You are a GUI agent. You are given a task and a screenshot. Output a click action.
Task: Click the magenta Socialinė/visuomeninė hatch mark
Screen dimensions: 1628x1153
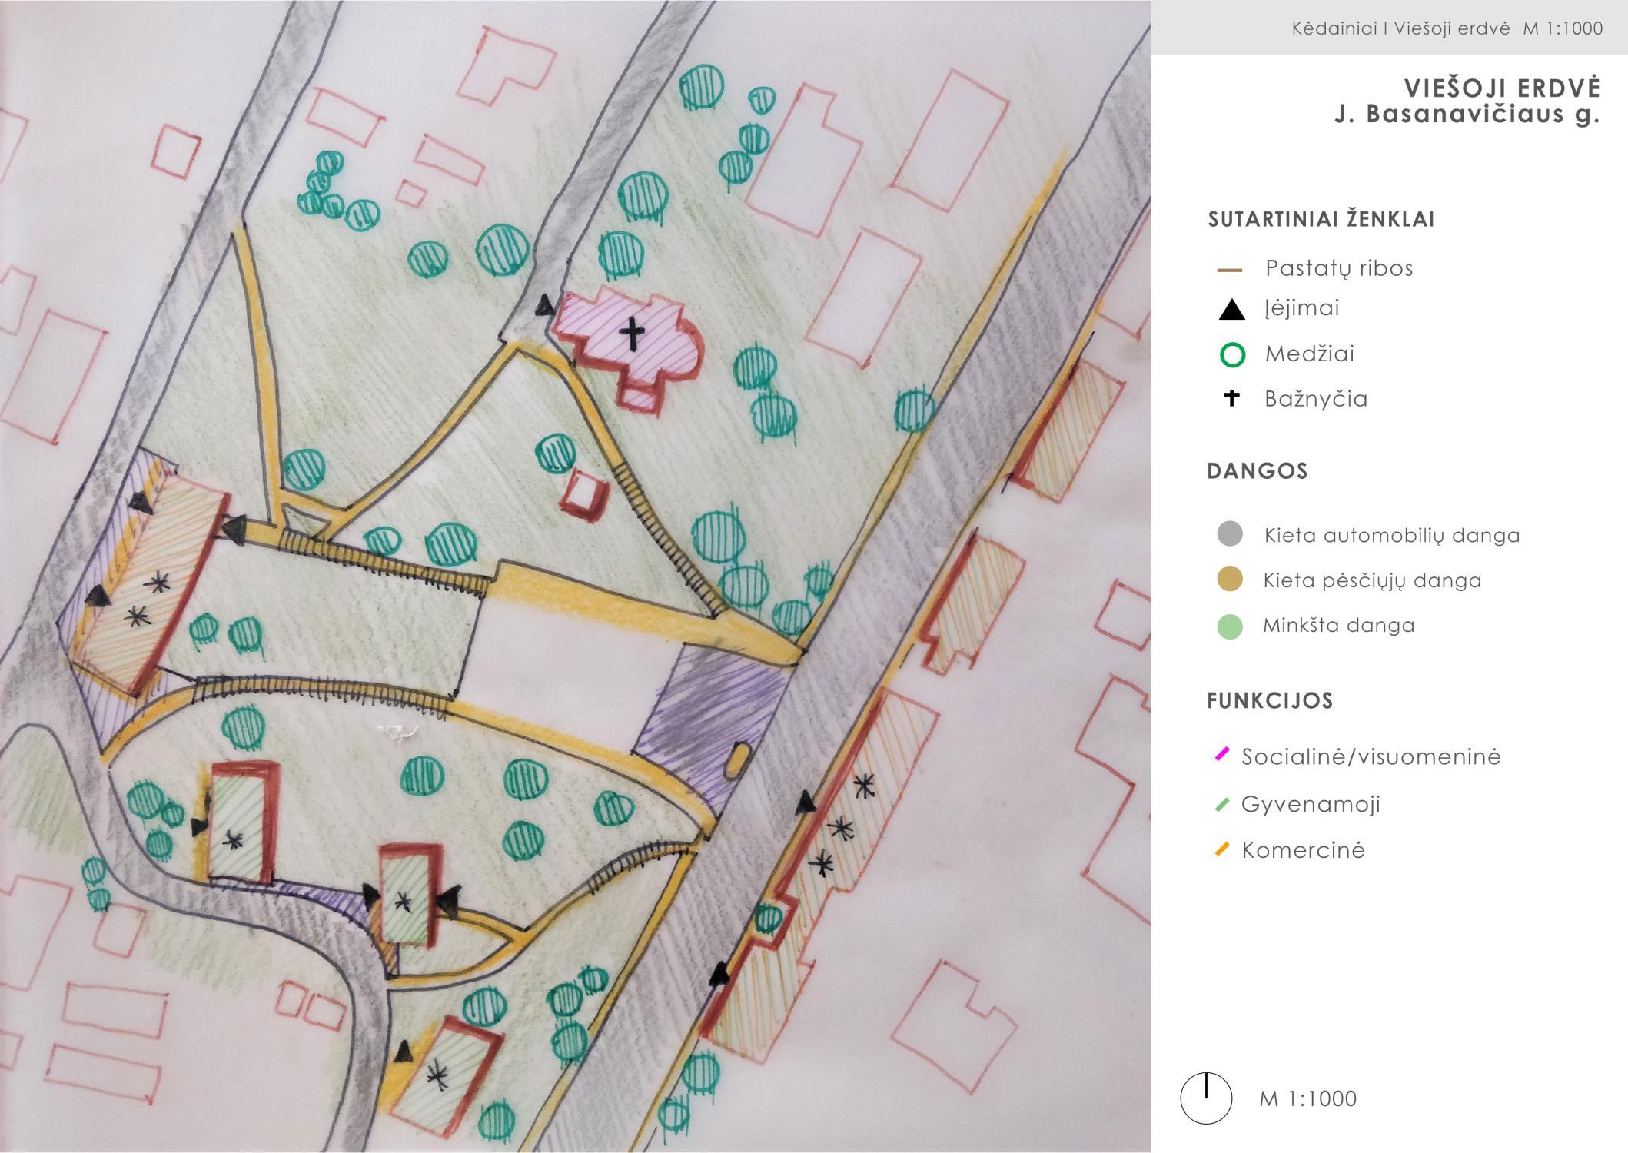click(x=1221, y=754)
